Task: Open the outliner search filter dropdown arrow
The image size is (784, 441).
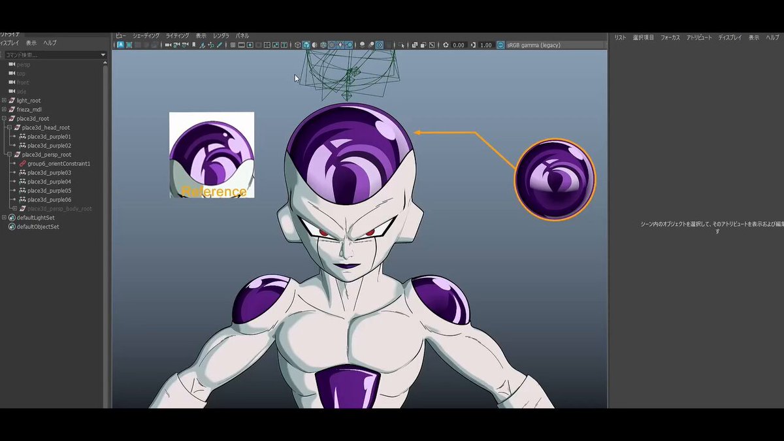Action: (103, 55)
